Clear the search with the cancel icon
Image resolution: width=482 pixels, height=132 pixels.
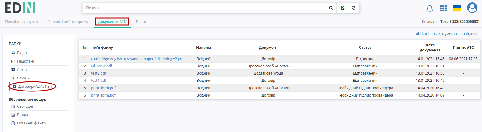coord(354,8)
